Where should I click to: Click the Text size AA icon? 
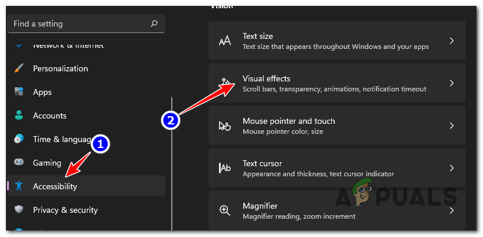point(225,41)
